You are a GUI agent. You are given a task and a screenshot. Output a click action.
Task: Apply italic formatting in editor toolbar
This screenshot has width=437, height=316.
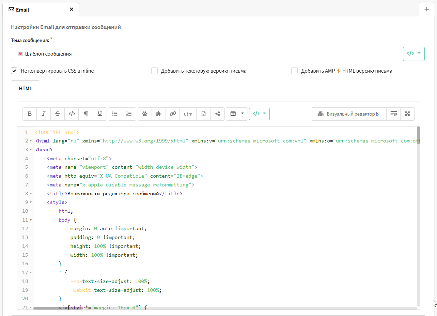44,114
